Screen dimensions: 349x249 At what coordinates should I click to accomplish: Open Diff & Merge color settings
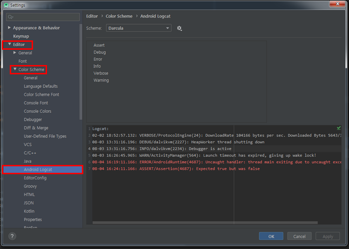pos(36,128)
